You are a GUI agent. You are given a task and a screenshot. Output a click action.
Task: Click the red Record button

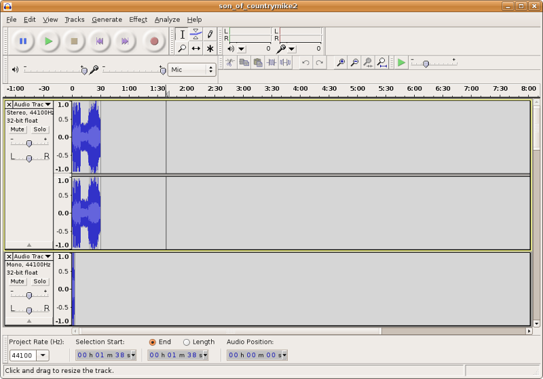154,41
